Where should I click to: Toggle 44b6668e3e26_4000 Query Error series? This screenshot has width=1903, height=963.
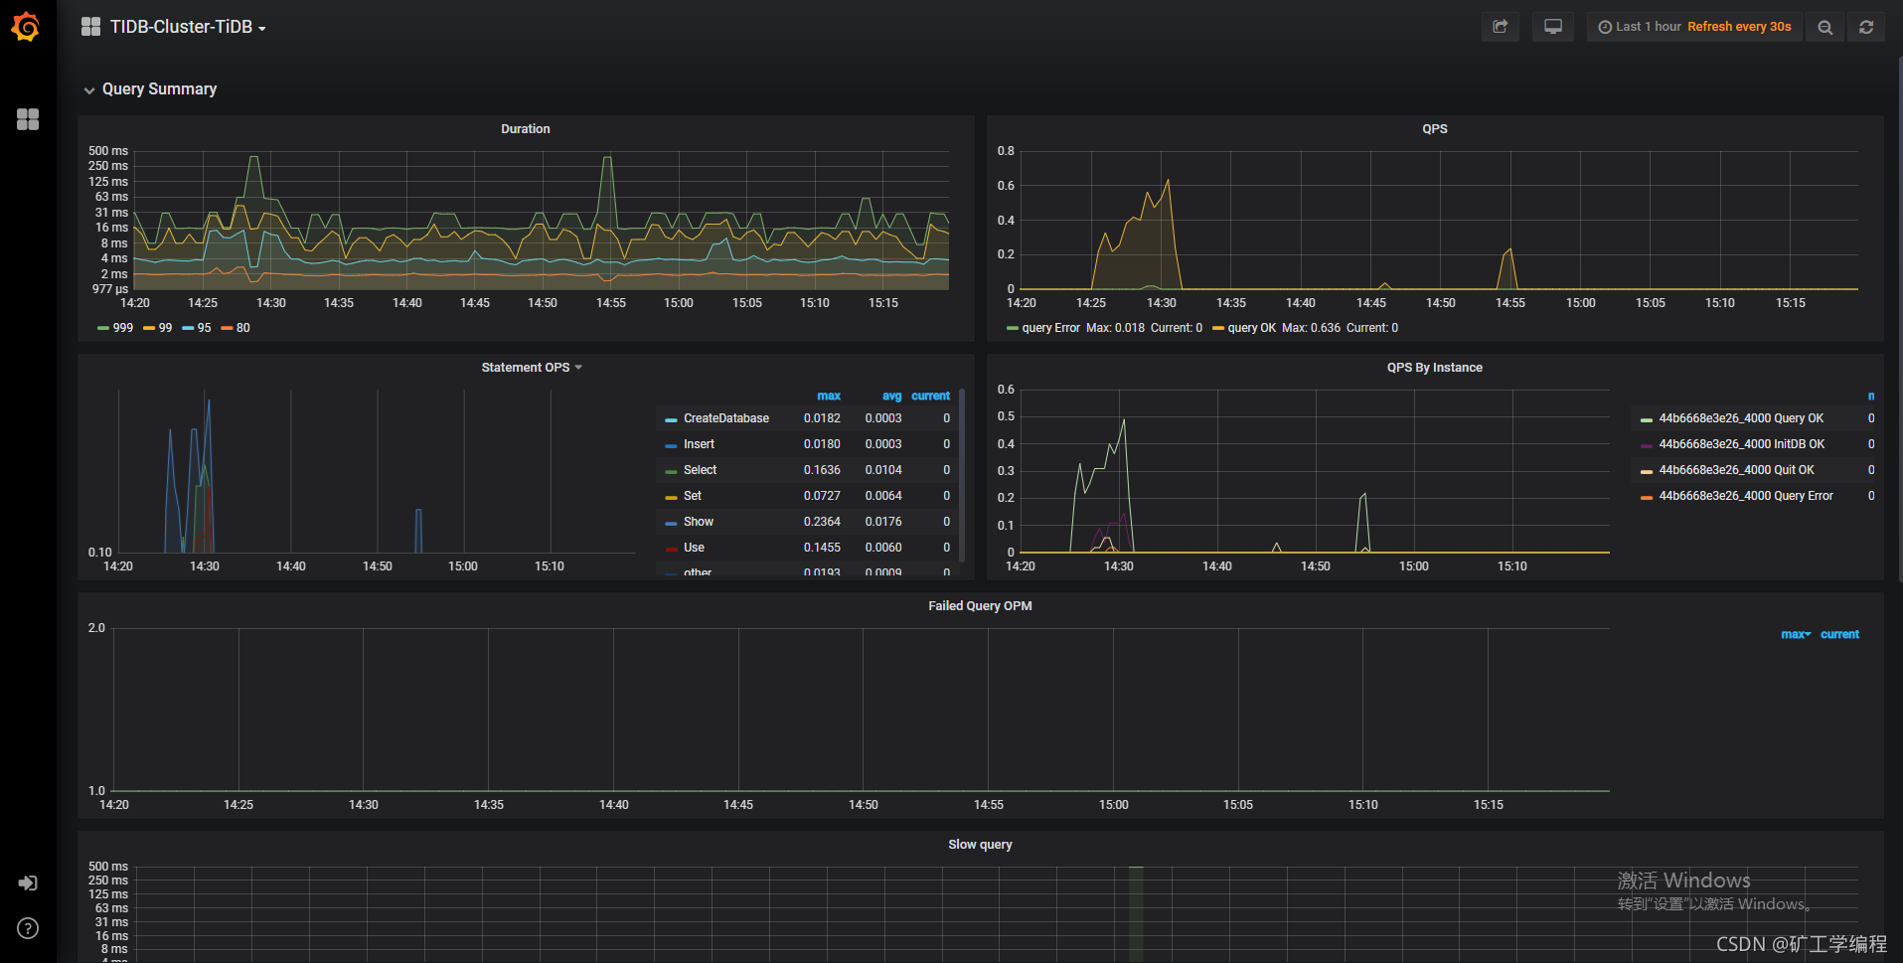1746,496
